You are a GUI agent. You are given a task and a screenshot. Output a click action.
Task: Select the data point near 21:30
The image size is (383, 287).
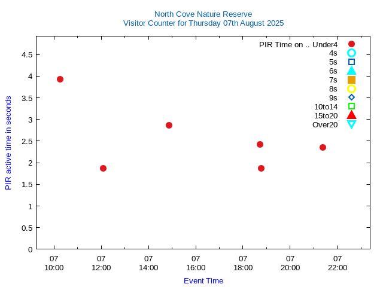(323, 147)
